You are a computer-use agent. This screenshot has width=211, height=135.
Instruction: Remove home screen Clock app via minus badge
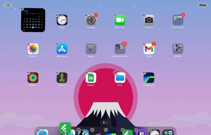(57, 15)
